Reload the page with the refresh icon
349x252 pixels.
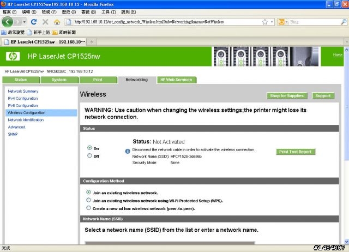[x=34, y=22]
